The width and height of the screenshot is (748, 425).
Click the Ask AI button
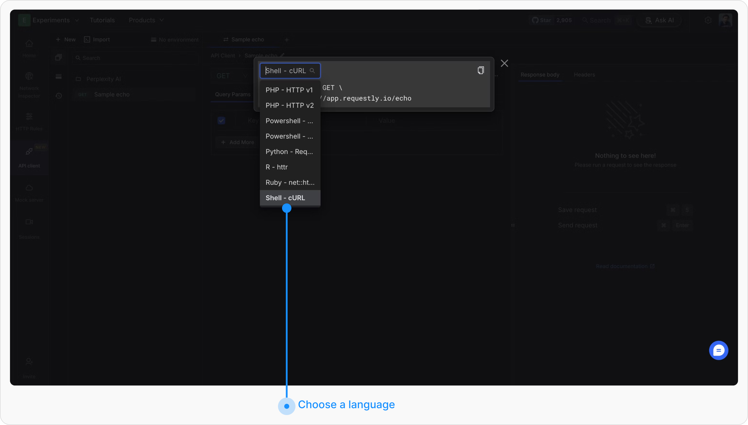click(659, 20)
